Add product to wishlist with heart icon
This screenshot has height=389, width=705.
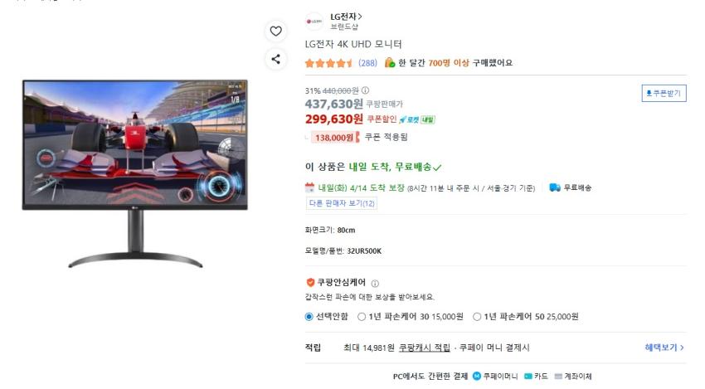(275, 31)
